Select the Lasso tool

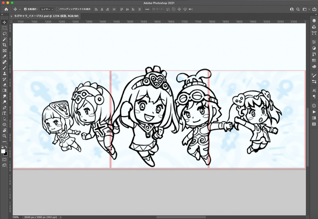click(x=4, y=33)
